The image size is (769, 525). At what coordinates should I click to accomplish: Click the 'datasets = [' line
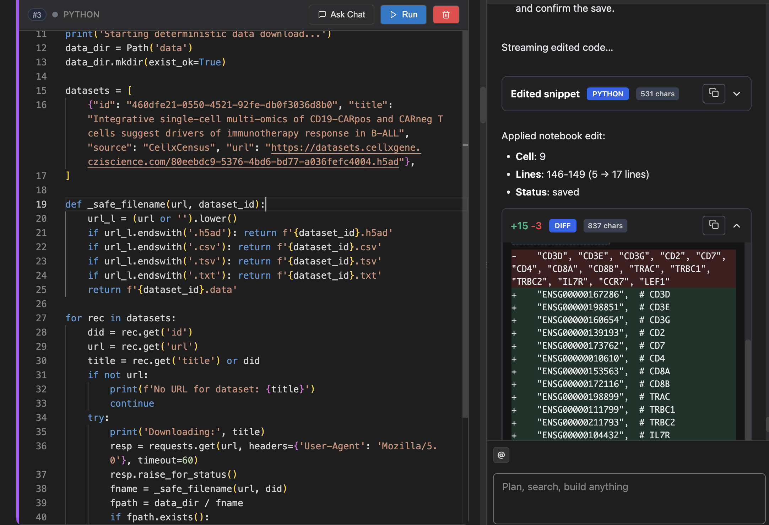click(x=99, y=91)
